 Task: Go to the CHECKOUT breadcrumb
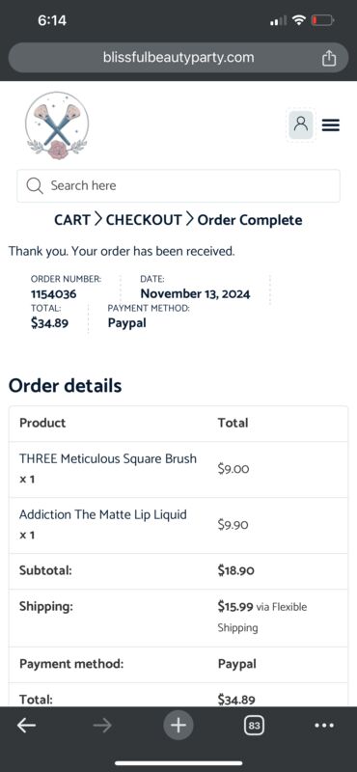[x=144, y=220]
